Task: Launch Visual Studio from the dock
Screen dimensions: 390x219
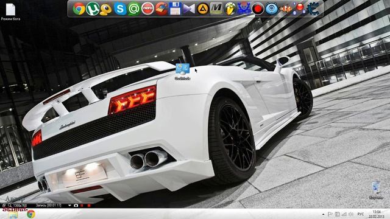Action: [189, 9]
